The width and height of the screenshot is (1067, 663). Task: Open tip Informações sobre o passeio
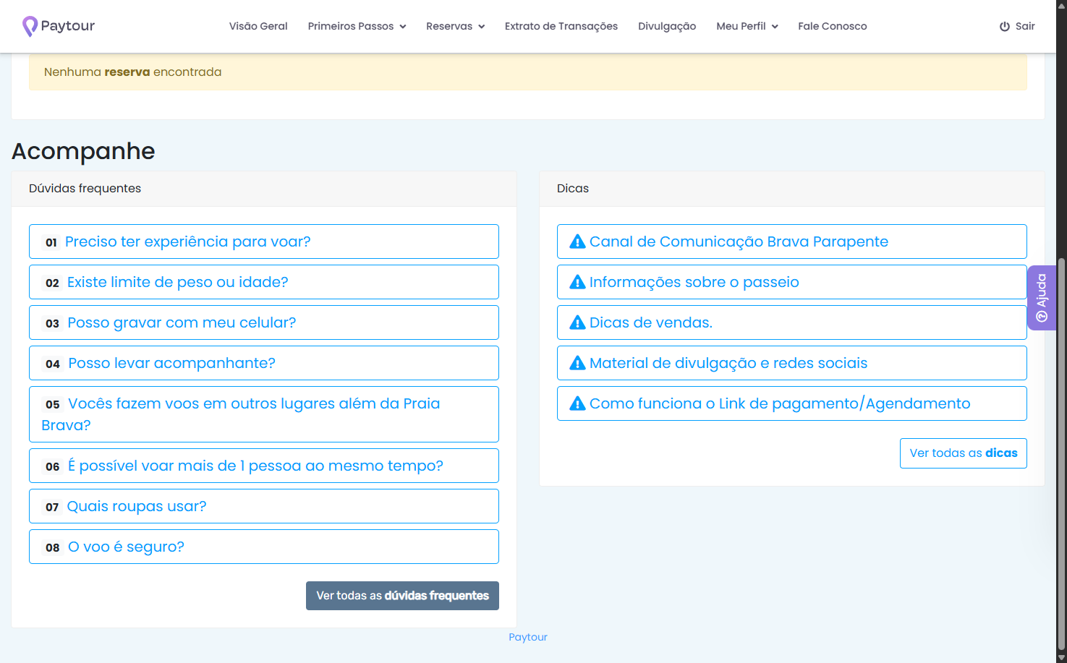coord(792,282)
